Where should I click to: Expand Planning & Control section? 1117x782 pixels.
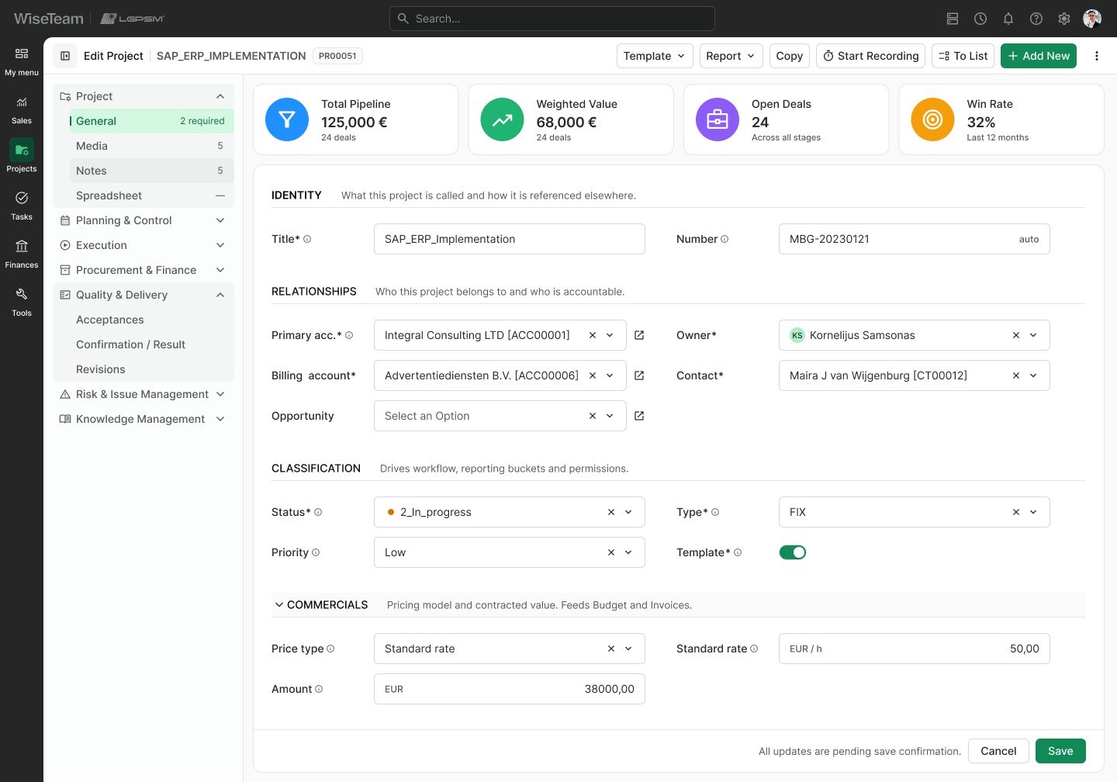coord(144,220)
